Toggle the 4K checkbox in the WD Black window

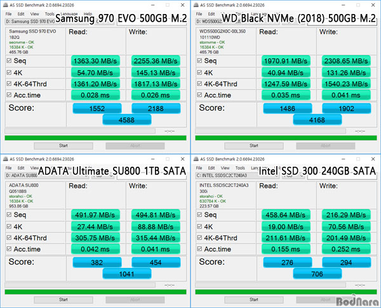click(x=199, y=73)
